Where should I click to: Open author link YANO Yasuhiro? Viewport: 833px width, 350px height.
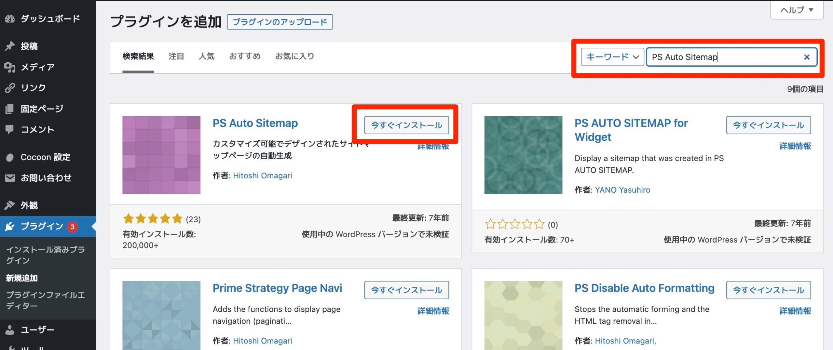pyautogui.click(x=622, y=190)
